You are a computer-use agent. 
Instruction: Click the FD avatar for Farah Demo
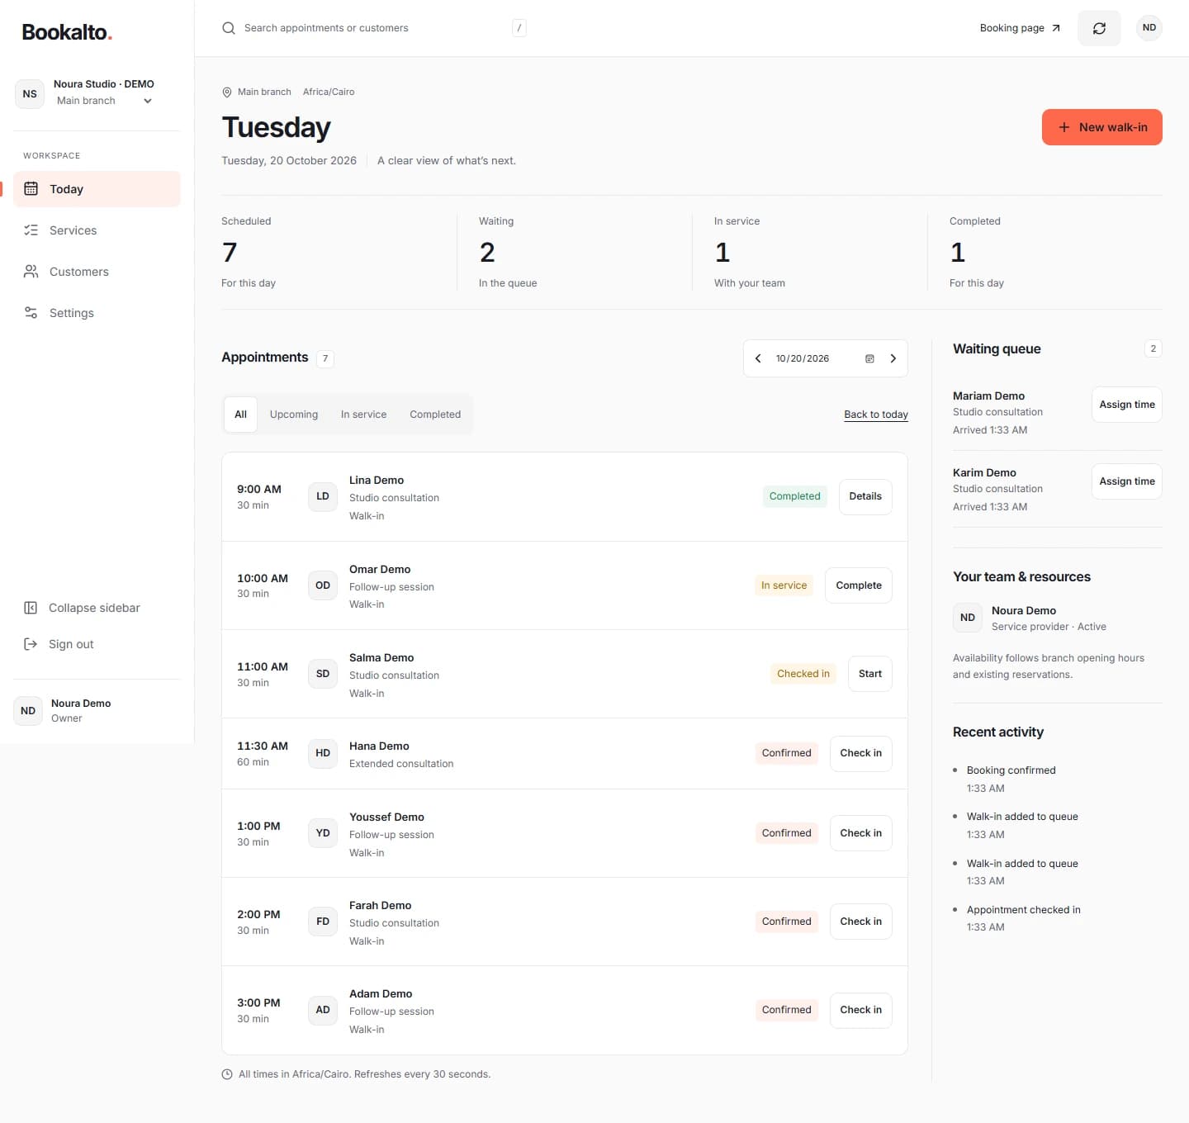(323, 922)
